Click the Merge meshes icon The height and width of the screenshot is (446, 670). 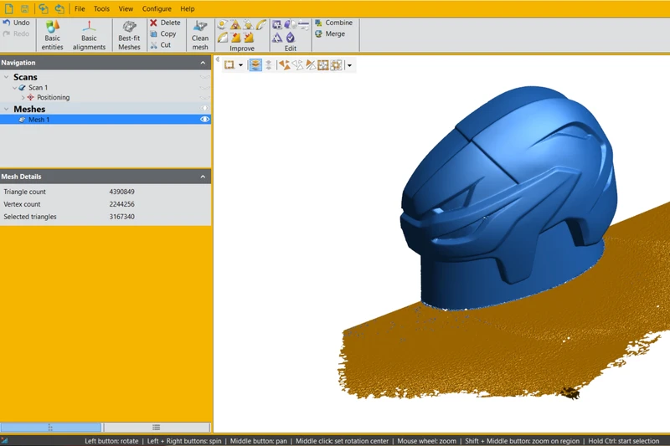coord(318,34)
